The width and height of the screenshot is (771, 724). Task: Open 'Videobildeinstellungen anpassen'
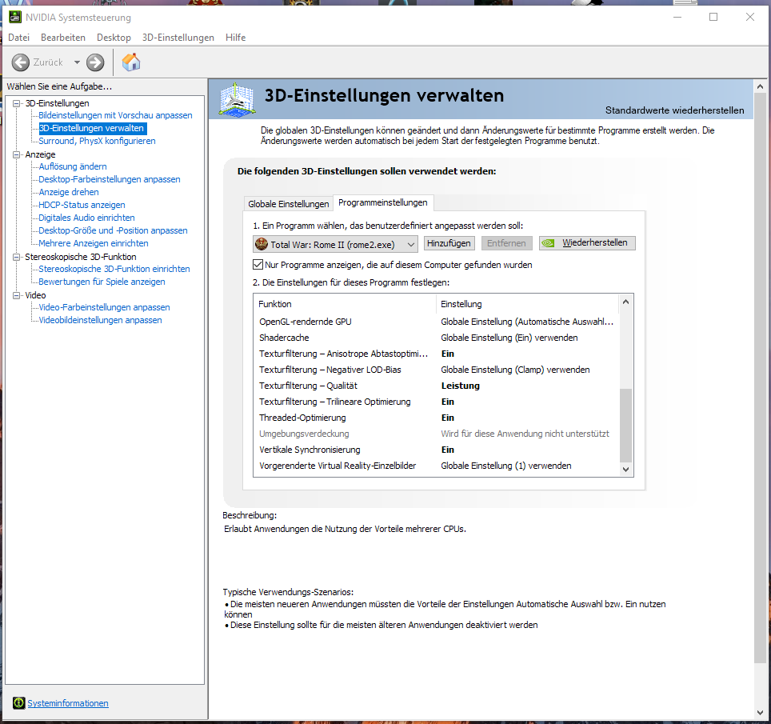click(100, 320)
